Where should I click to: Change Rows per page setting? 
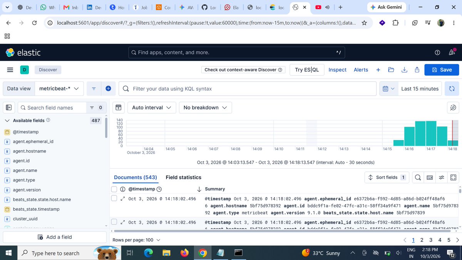coord(136,240)
